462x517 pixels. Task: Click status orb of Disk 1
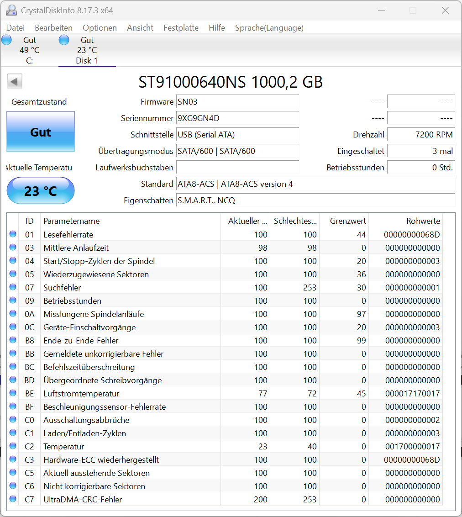point(64,40)
